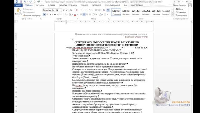Set font color with the red A button
The image size is (200, 113).
[75, 14]
